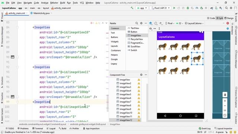Open Component Tree gear settings
238x134 pixels.
(x=141, y=75)
